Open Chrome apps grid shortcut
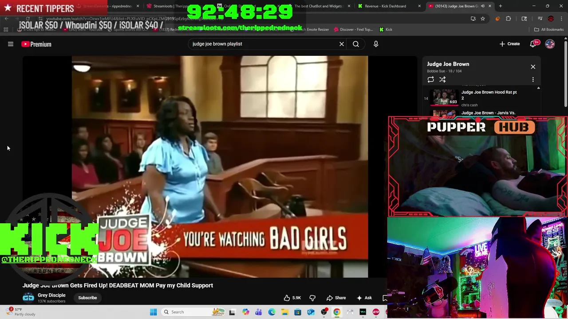Screen dimensions: 568x319 pos(6,30)
